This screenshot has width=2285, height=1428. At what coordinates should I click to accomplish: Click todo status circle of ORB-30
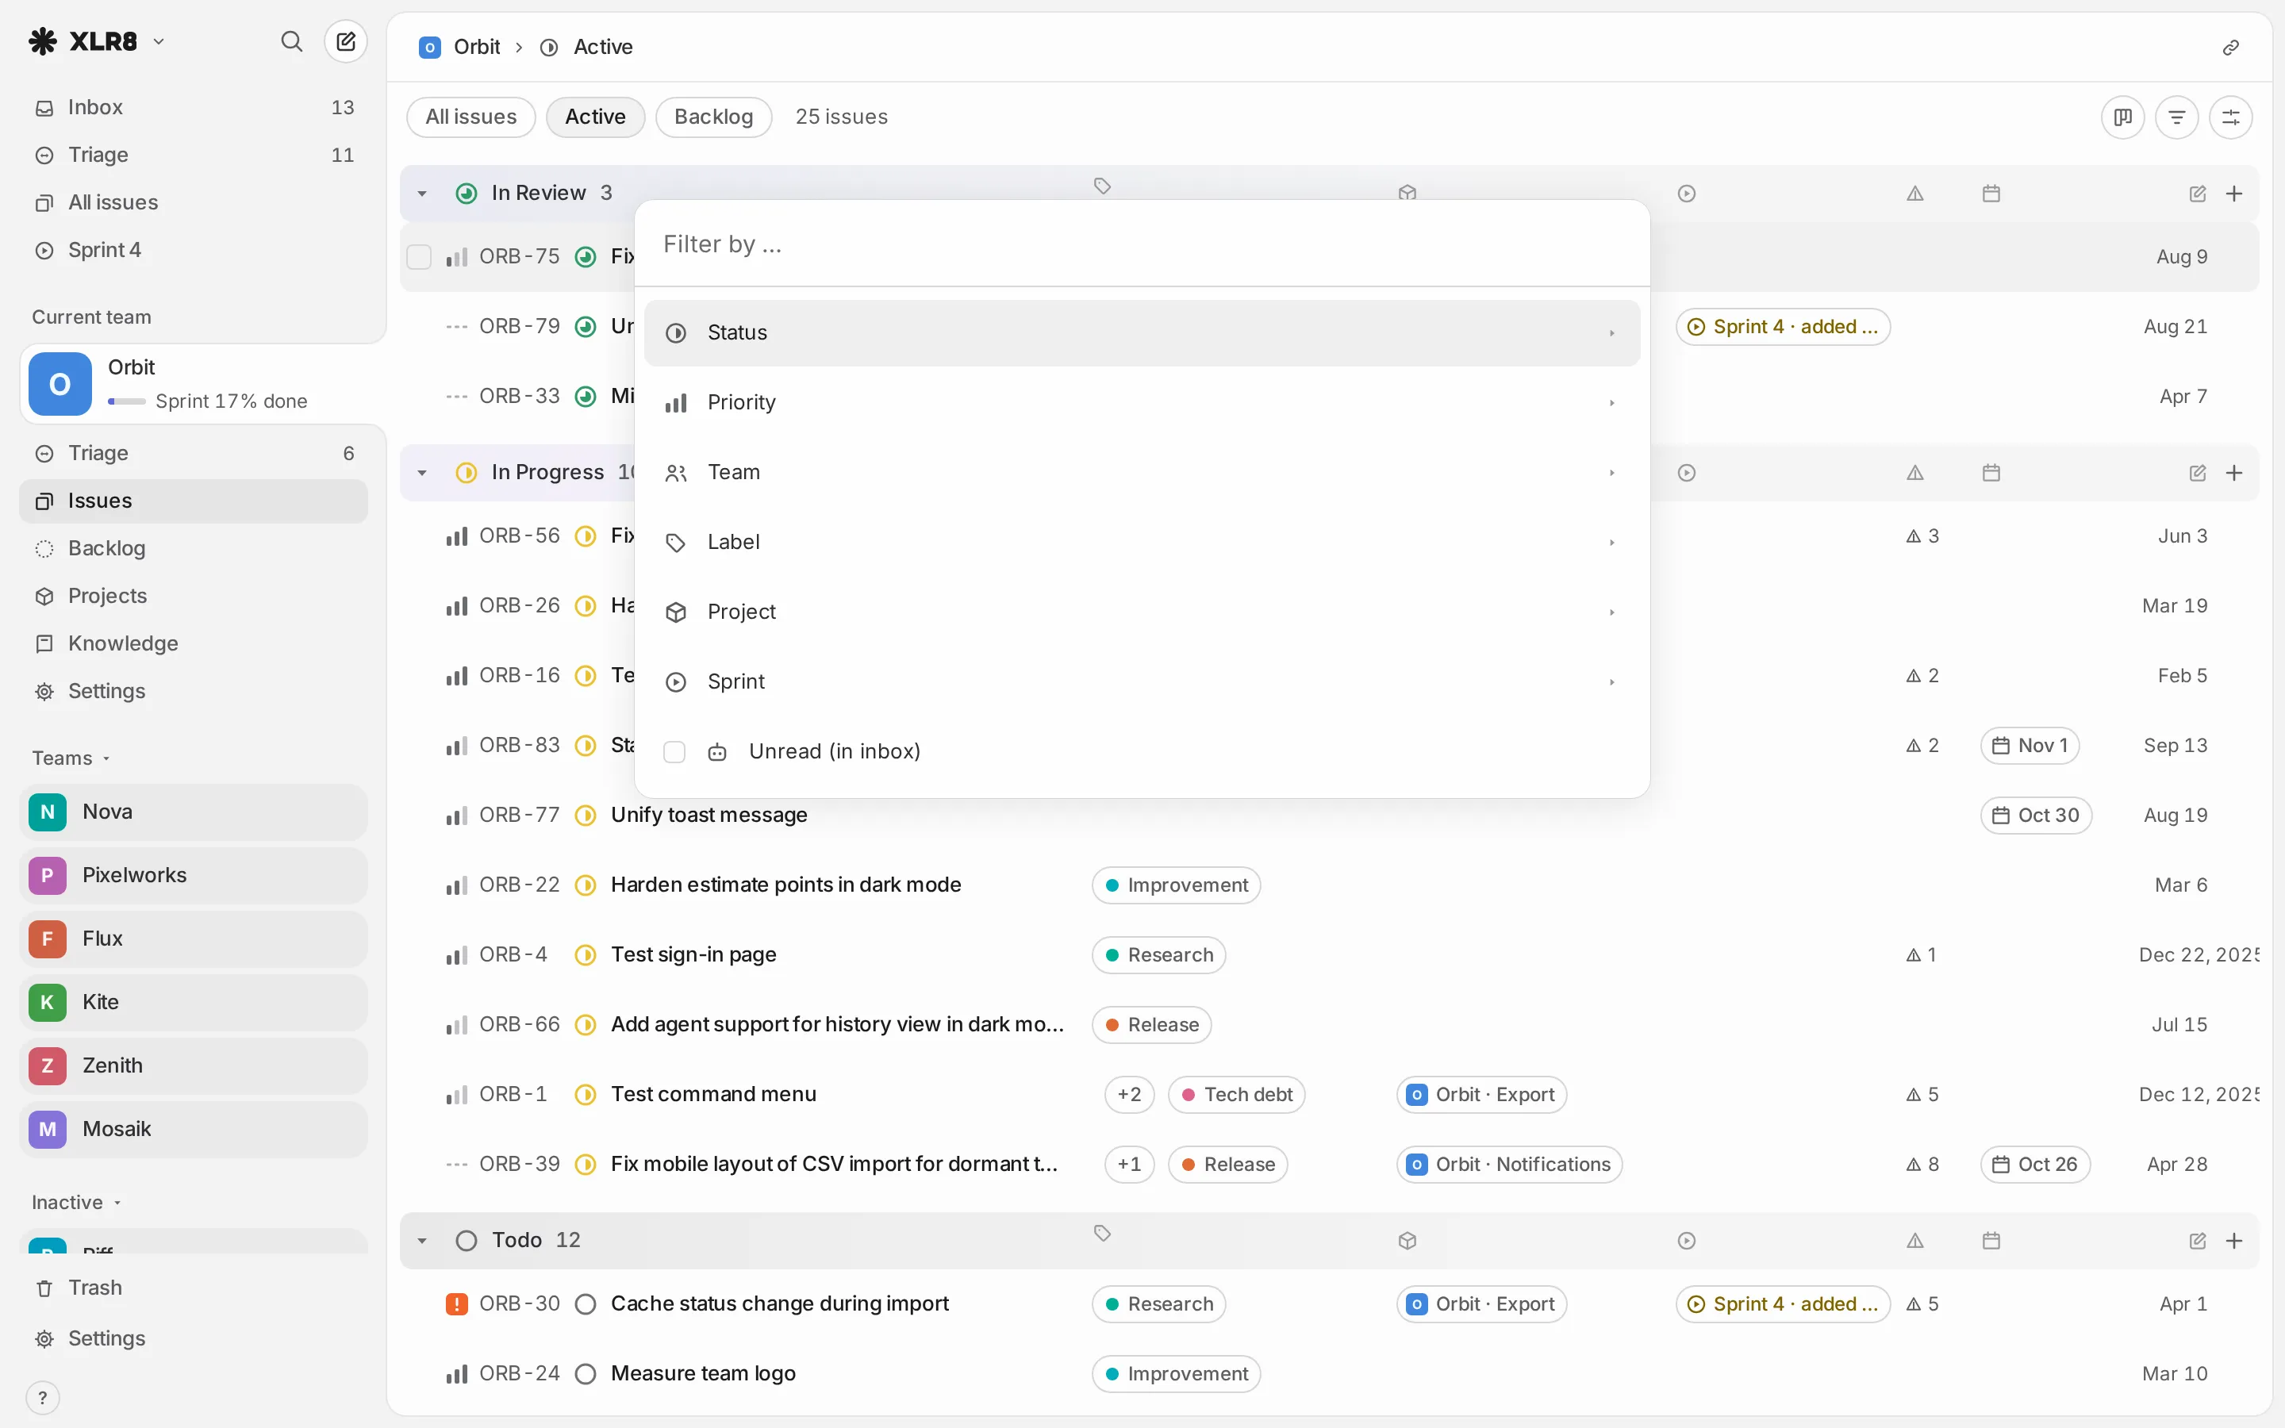coord(586,1304)
